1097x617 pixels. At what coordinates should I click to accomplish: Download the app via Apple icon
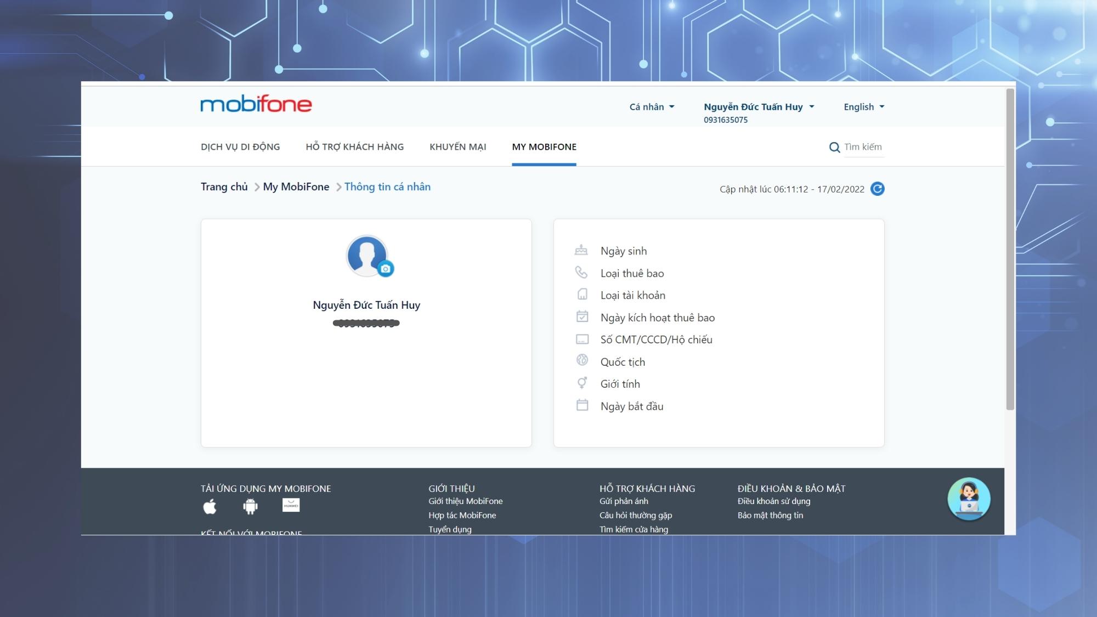210,506
